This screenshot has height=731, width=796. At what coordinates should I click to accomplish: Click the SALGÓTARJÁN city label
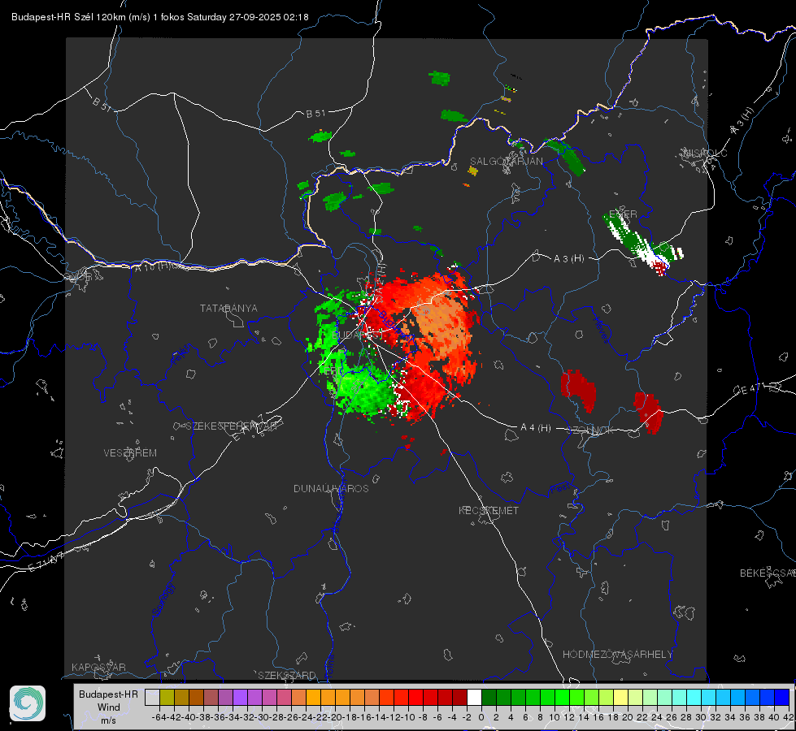506,162
